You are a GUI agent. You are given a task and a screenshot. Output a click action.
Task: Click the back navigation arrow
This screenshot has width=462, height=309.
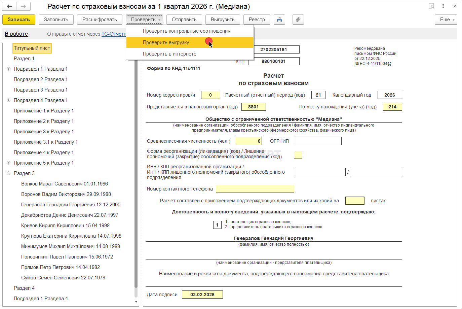9,6
